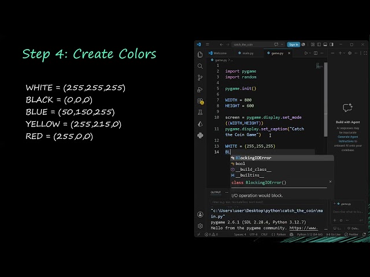Click the Sign In button
This screenshot has height=277, width=370.
pos(294,44)
